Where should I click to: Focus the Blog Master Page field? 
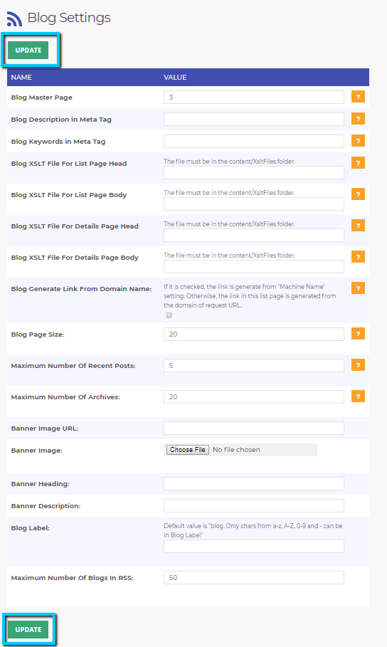(254, 98)
